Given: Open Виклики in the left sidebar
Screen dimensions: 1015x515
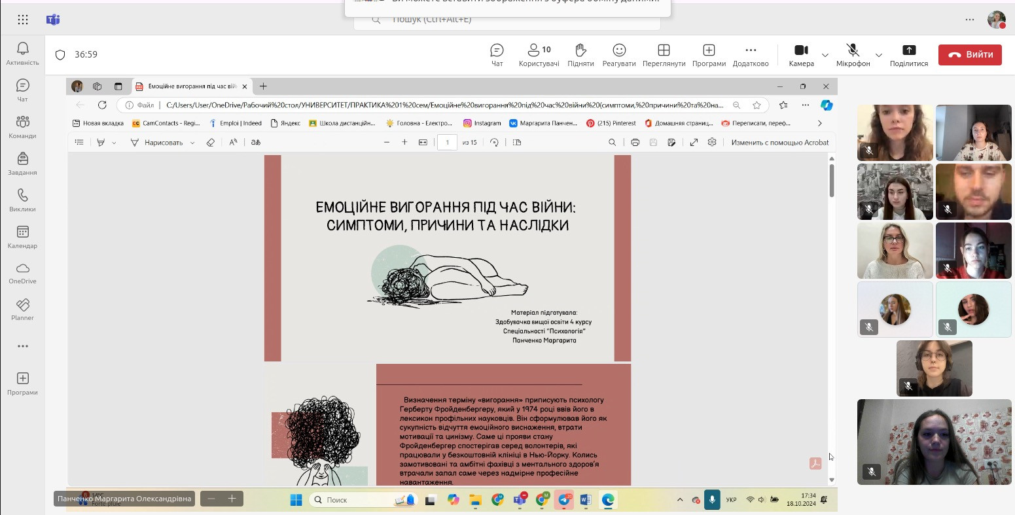Looking at the screenshot, I should (23, 201).
